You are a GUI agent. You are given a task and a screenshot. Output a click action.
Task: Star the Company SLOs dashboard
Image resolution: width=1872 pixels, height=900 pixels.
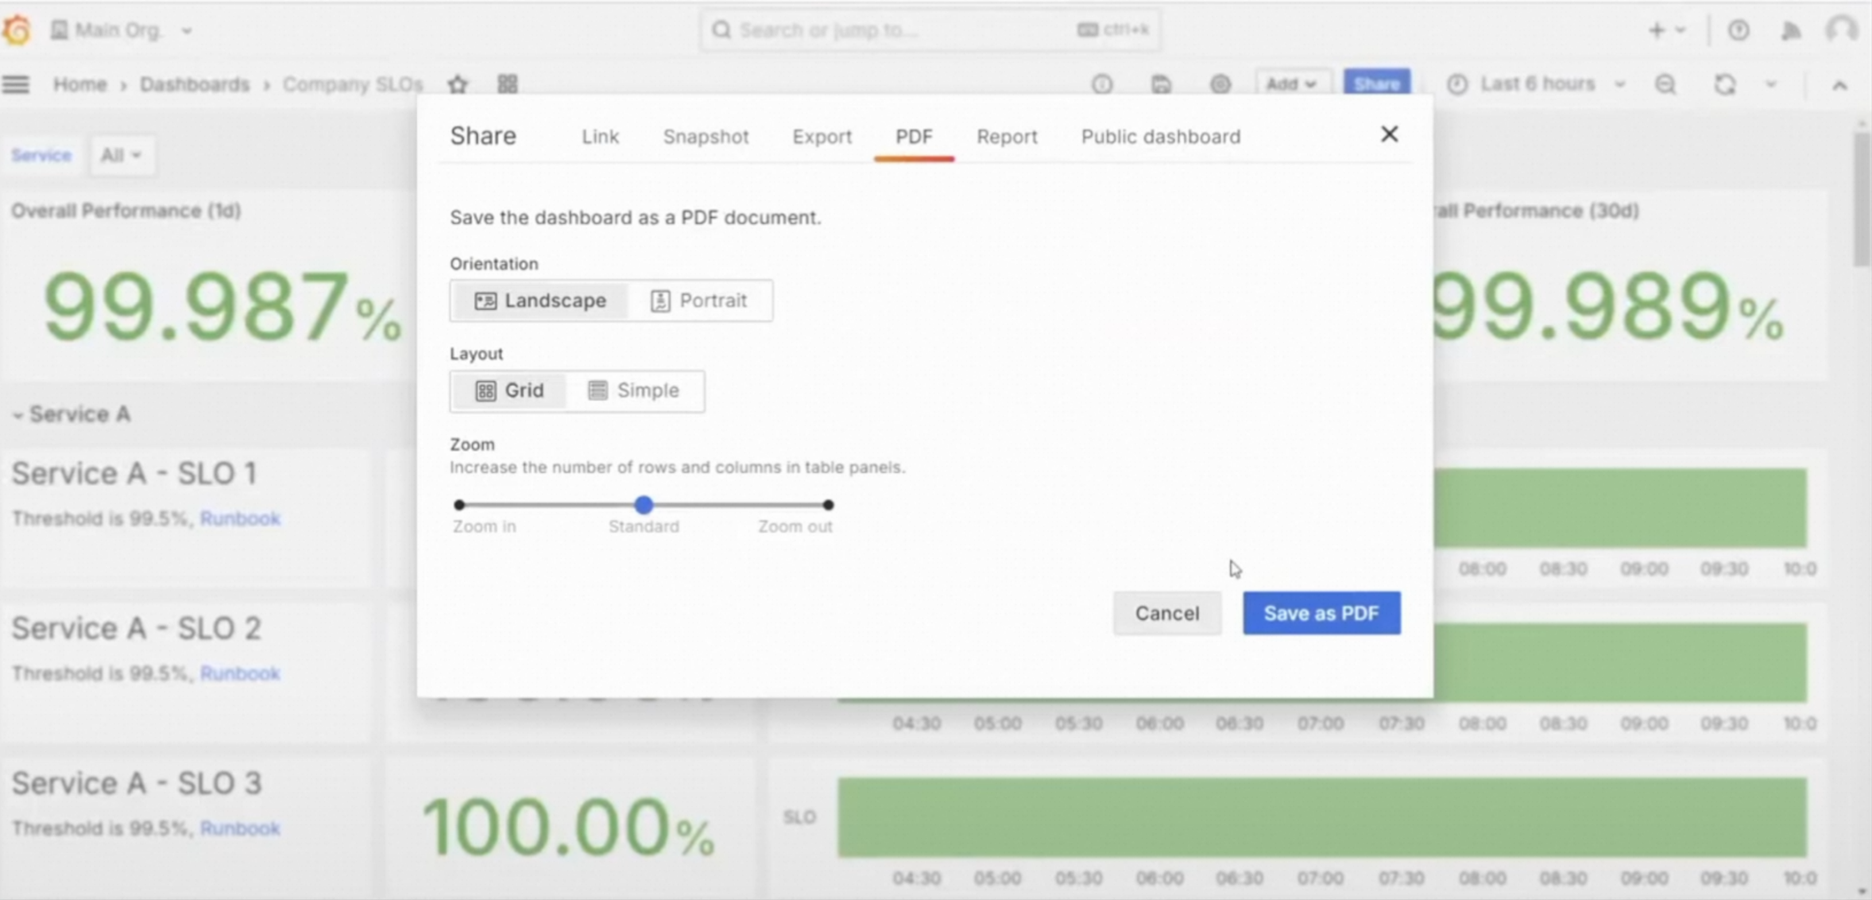pos(458,84)
